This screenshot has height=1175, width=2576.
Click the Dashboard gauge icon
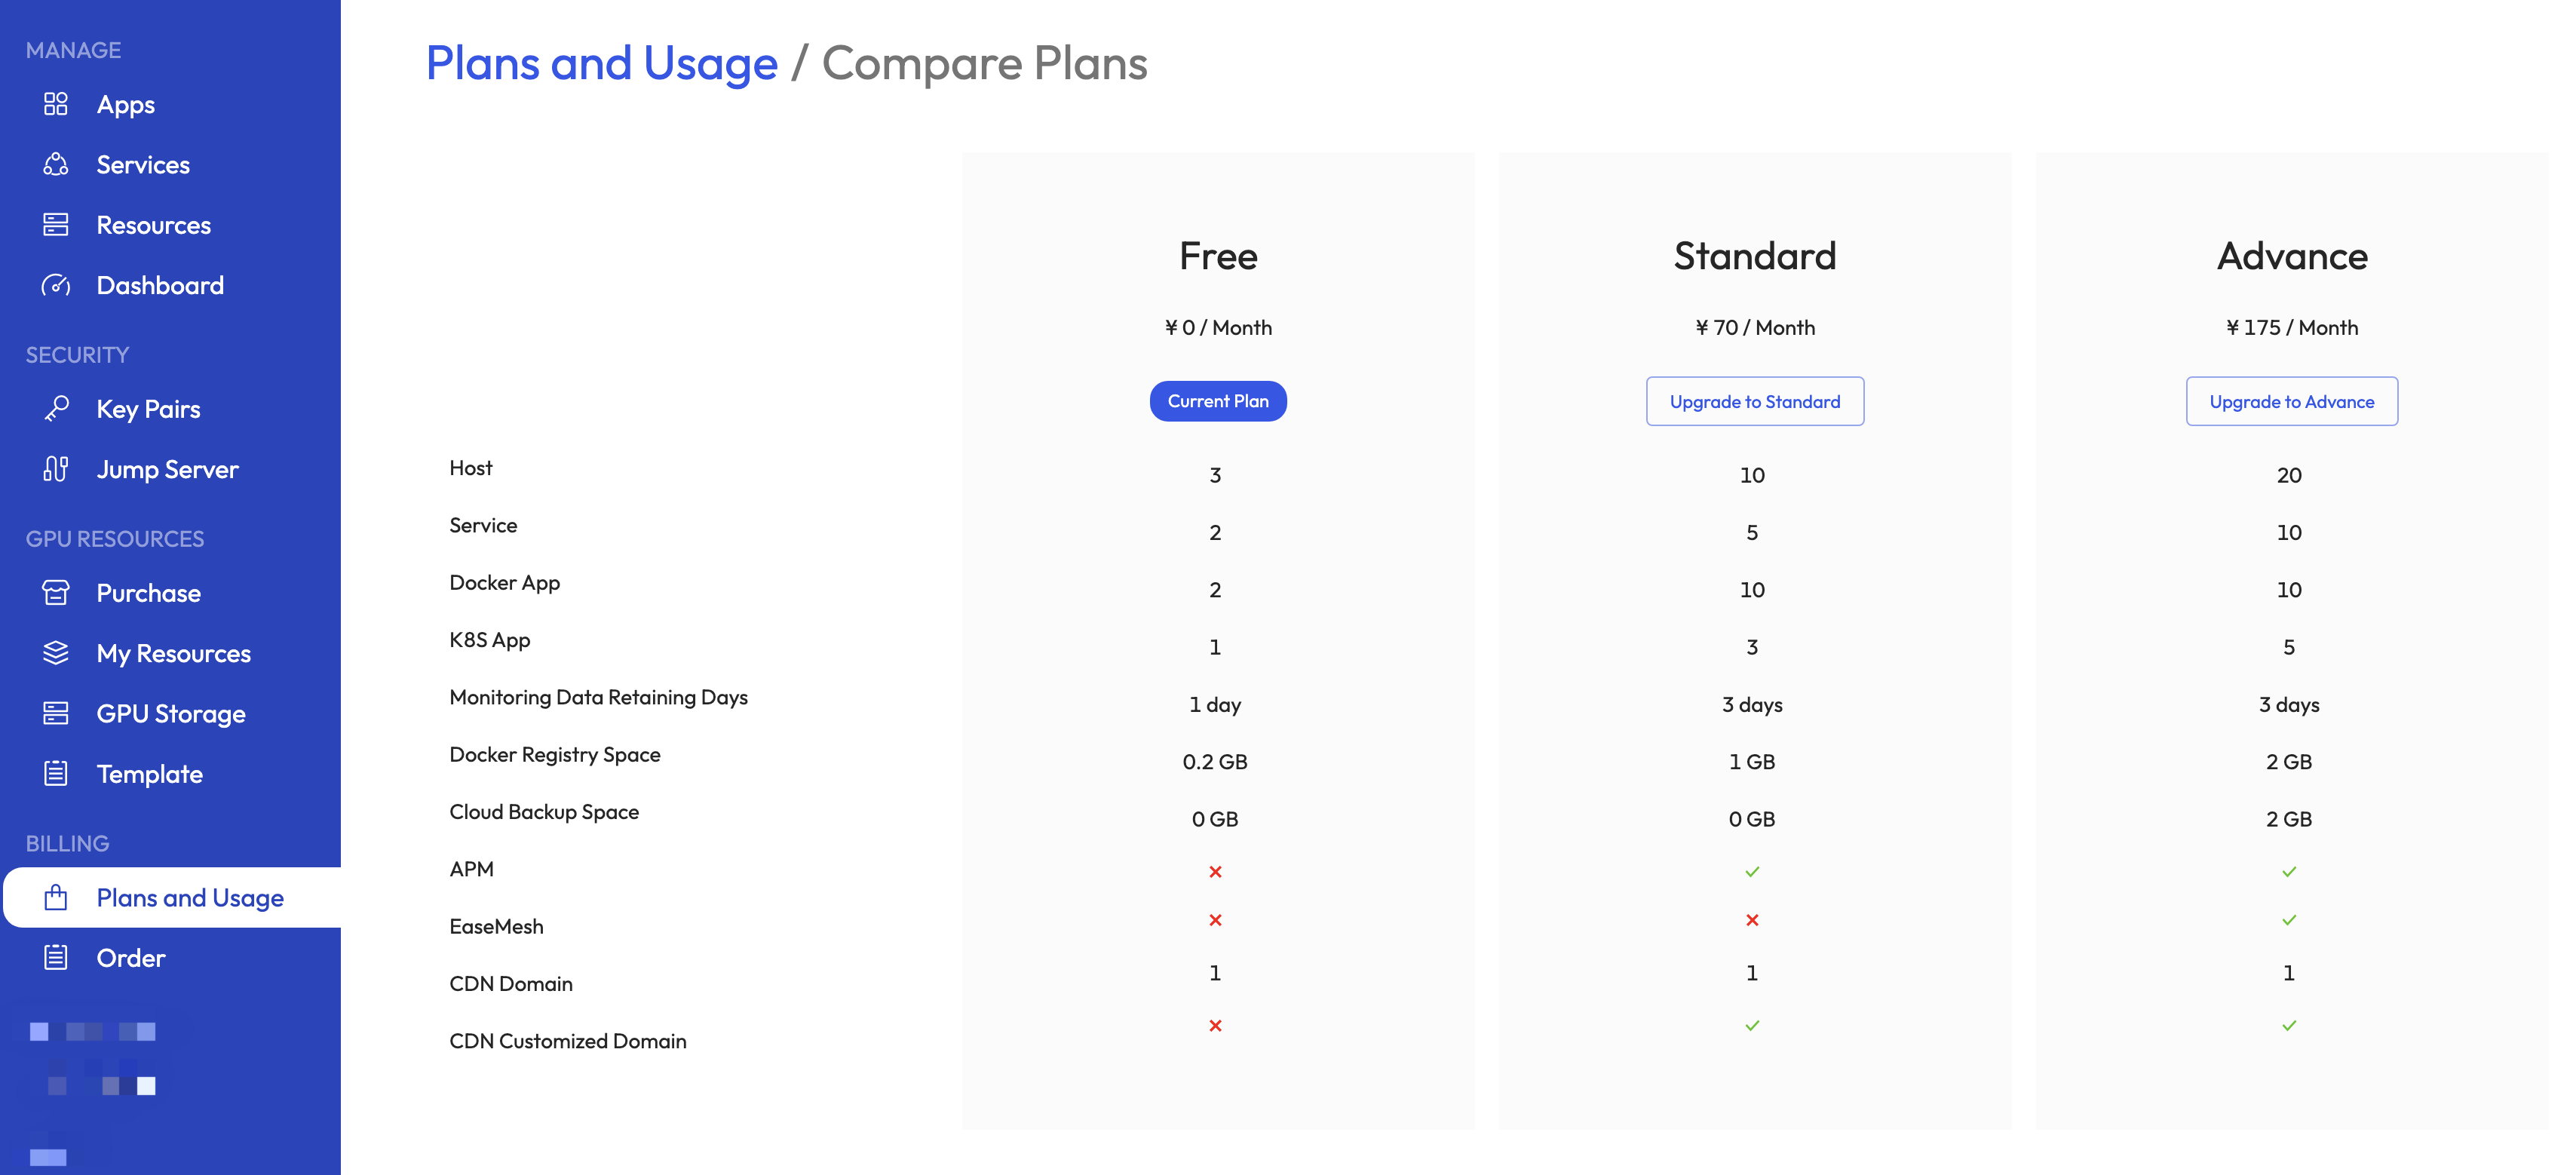56,286
